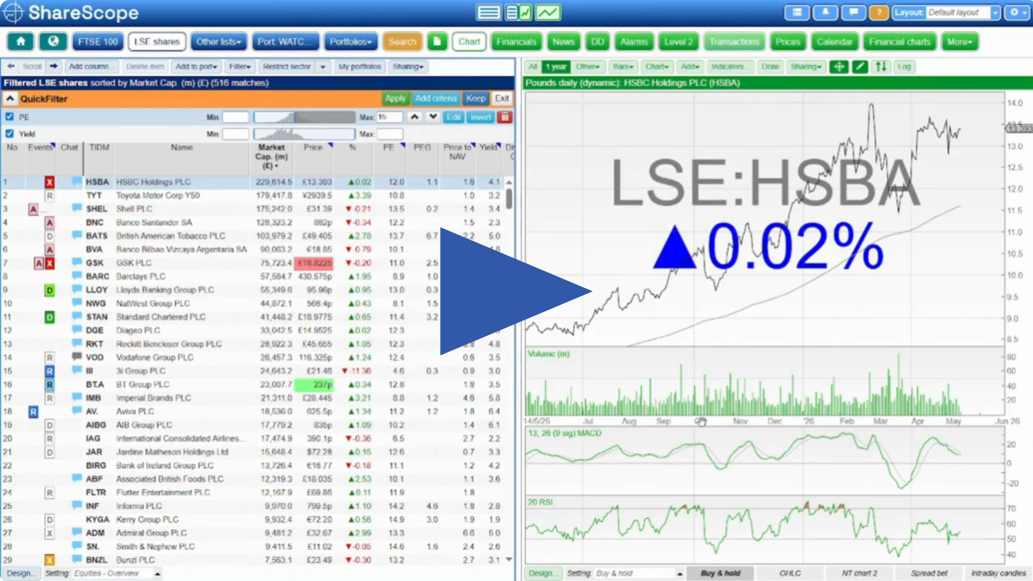1033x581 pixels.
Task: Click the Yield Min input field
Action: [x=236, y=133]
